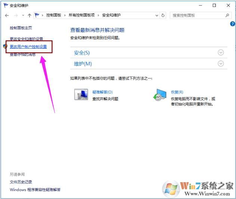This screenshot has width=236, height=199.
Task: Click the recovery clock monitor icon
Action: 160,95
